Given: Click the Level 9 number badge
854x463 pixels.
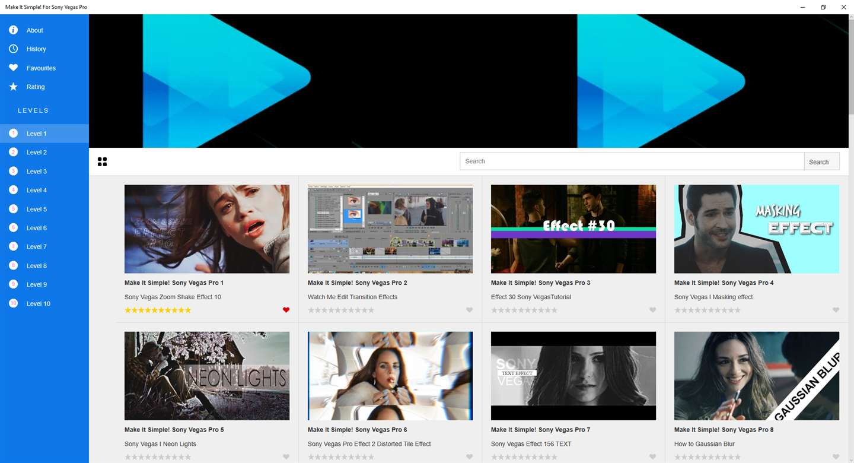Looking at the screenshot, I should [x=13, y=284].
